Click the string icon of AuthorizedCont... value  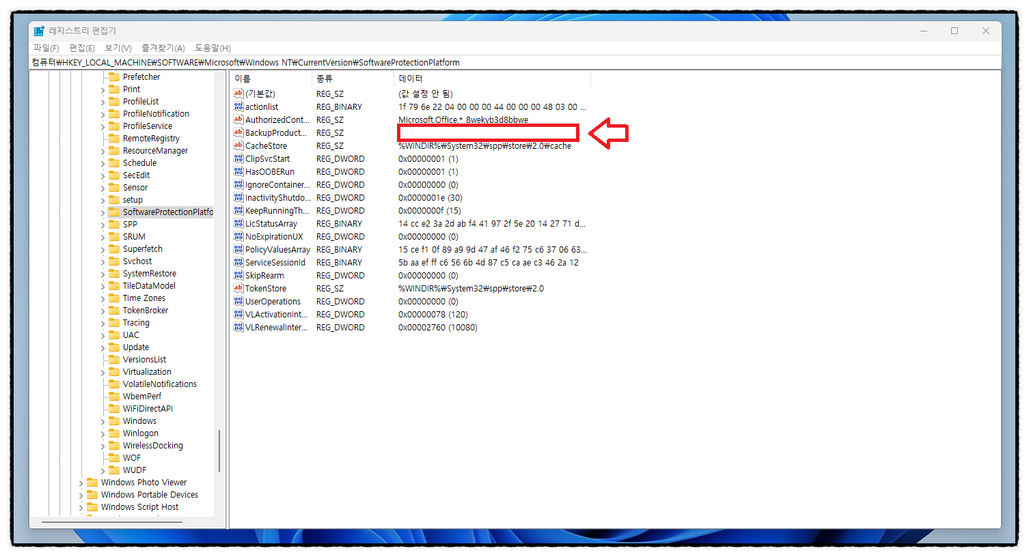click(238, 119)
